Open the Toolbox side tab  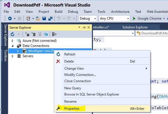pos(6,55)
